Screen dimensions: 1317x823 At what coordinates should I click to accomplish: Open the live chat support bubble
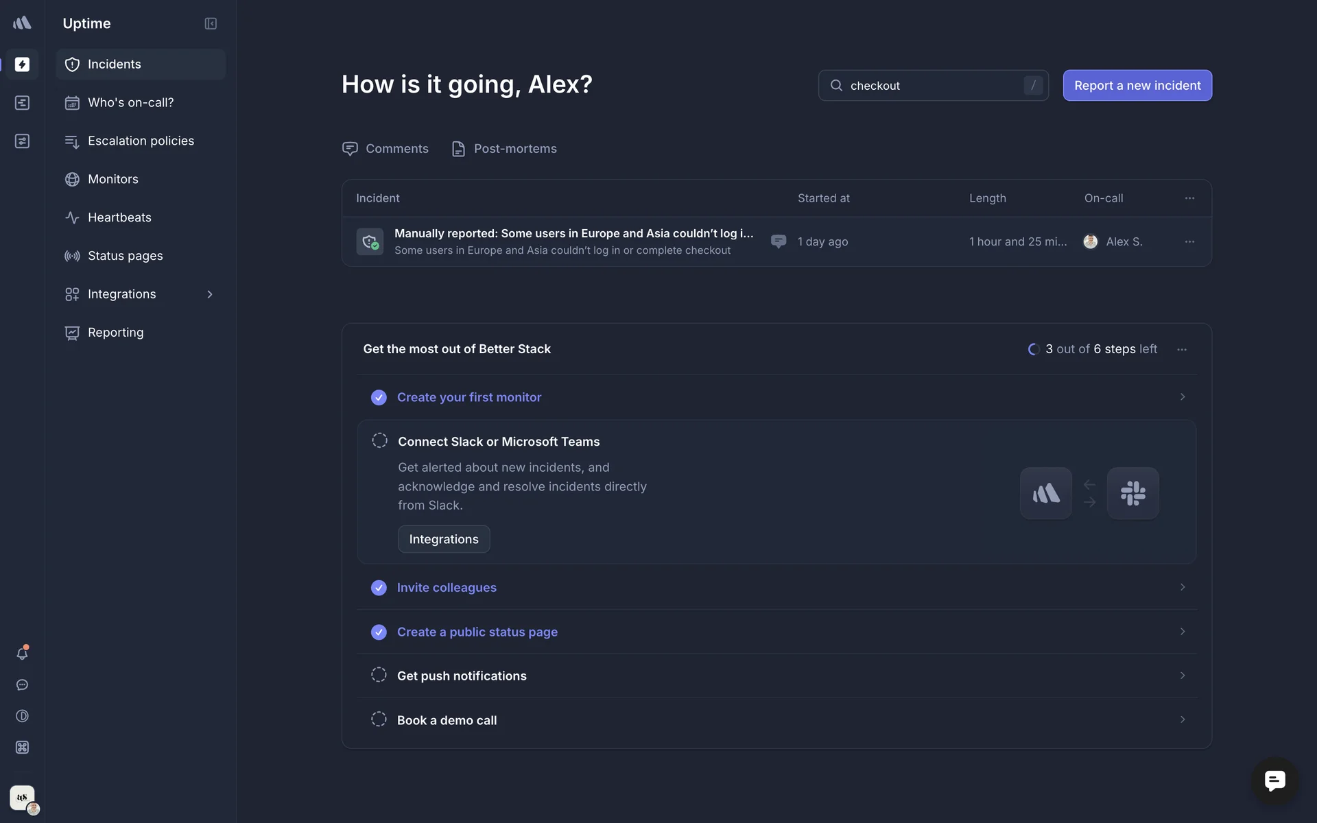click(1274, 780)
